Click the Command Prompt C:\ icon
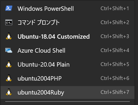The image size is (138, 105). tap(9, 22)
